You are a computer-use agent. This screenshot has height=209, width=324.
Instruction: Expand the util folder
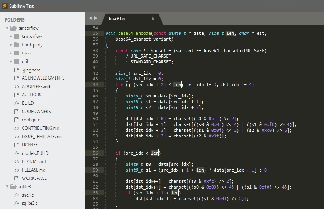11,61
